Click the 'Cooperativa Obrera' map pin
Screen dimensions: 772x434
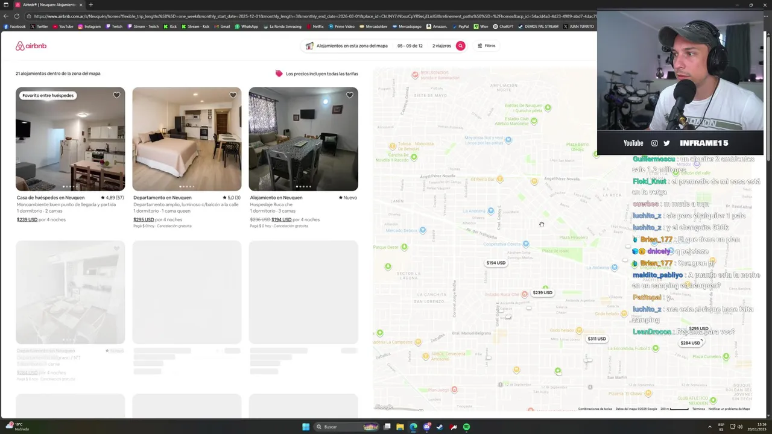click(x=526, y=244)
